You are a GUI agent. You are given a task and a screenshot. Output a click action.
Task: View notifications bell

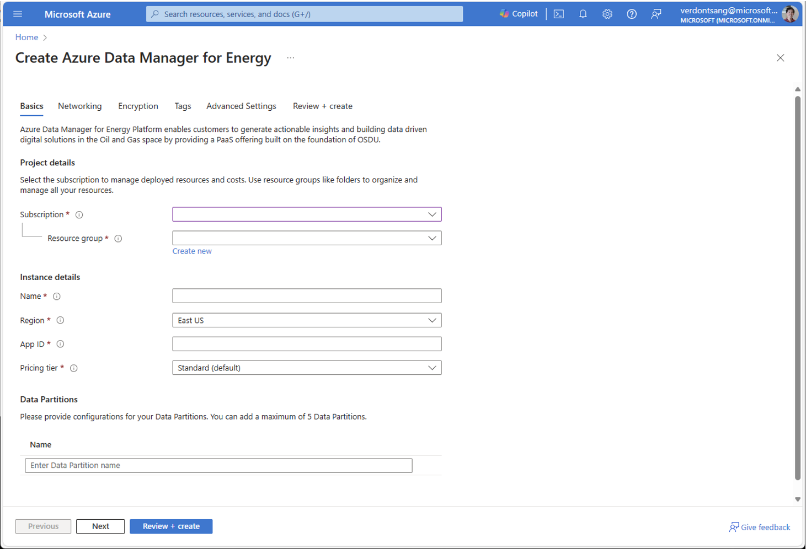[583, 14]
